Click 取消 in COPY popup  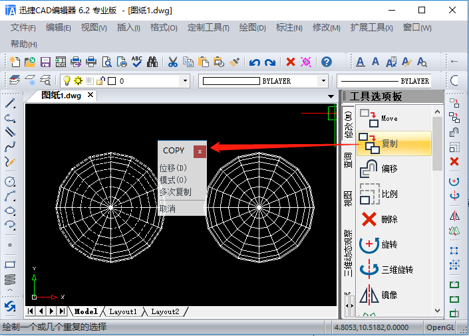(x=168, y=209)
